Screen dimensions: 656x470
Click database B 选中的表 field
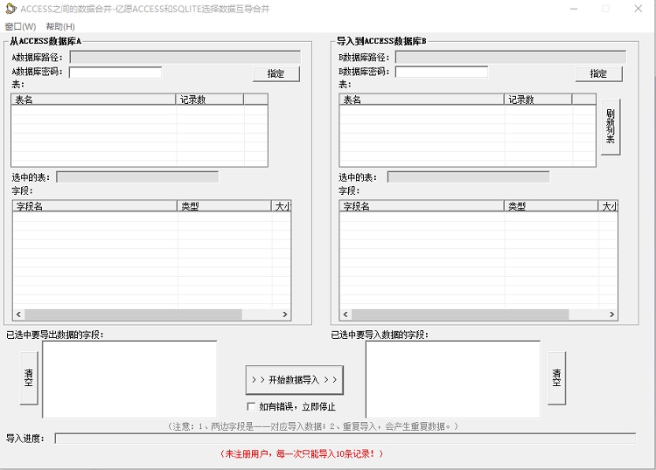[x=469, y=177]
